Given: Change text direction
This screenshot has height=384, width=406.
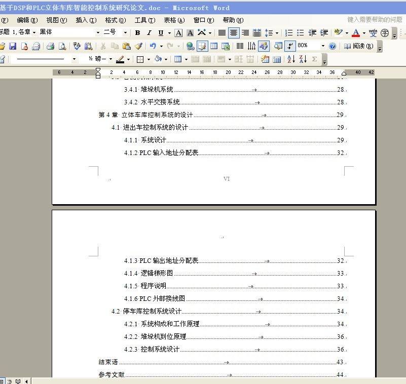Looking at the screenshot, I should [251, 46].
